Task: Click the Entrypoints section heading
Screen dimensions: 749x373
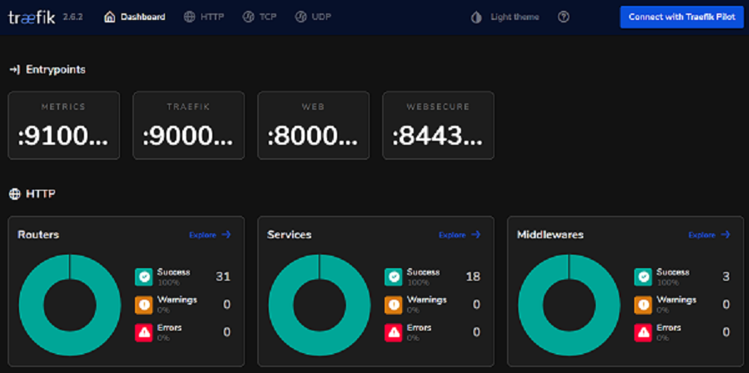Action: click(x=56, y=70)
